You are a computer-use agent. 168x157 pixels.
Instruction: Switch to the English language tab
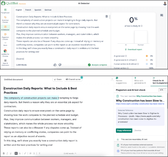tap(19, 10)
